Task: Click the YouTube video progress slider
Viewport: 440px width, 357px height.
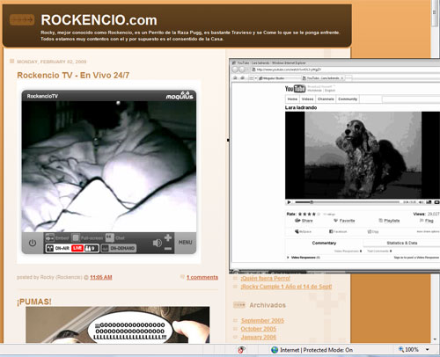Action: click(347, 202)
